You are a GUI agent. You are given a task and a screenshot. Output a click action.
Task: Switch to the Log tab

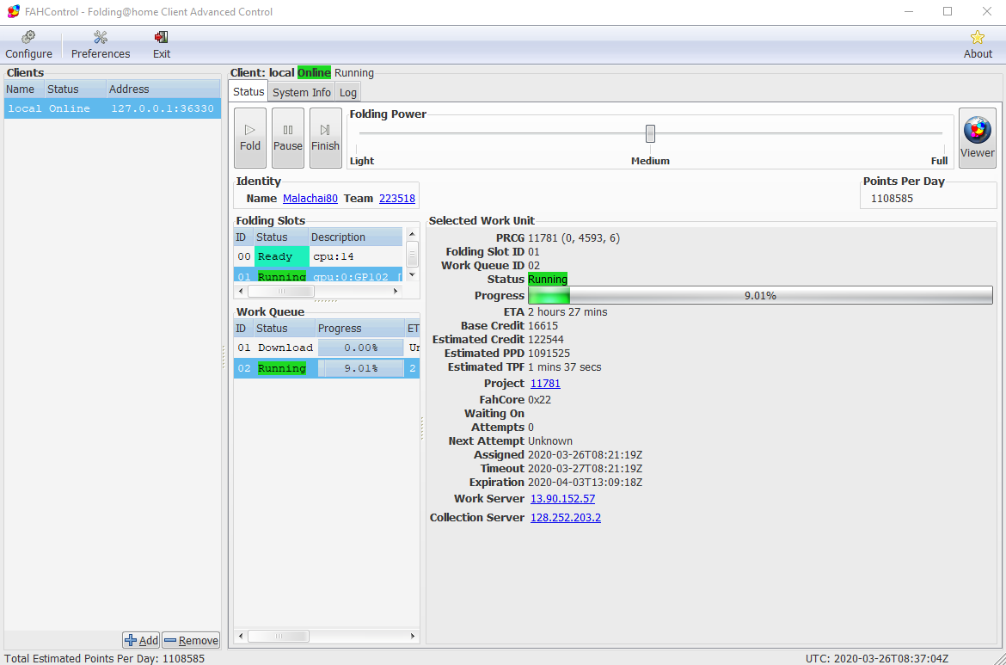point(347,92)
